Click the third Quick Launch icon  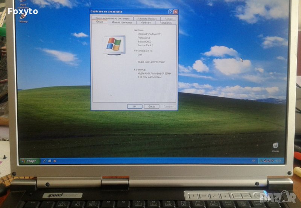click(x=54, y=161)
